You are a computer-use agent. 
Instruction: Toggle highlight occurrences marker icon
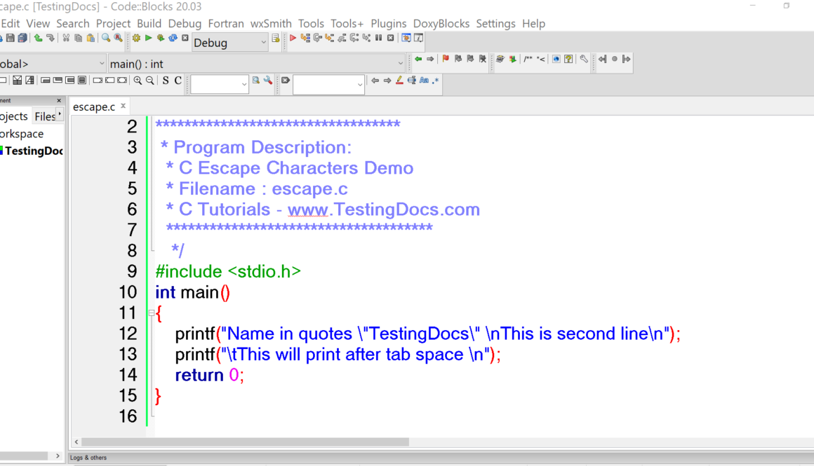[x=399, y=81]
